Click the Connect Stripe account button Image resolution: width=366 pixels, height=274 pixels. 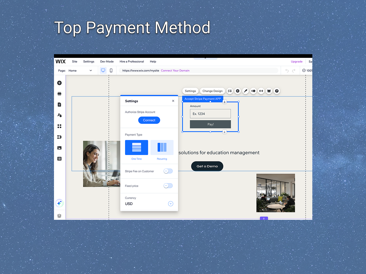149,120
